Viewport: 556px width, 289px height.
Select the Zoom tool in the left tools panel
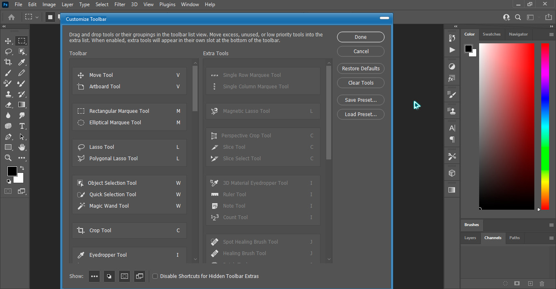coord(8,158)
